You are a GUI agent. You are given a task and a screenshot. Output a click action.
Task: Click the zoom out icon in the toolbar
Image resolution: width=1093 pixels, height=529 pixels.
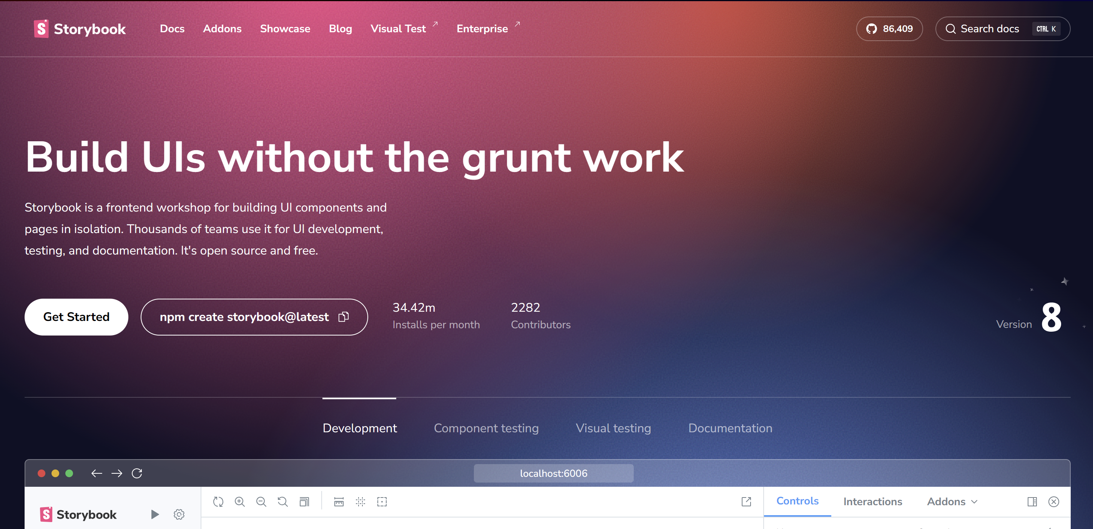pos(261,501)
